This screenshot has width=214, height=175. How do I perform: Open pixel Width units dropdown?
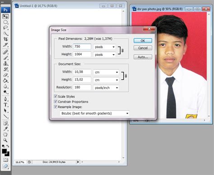coord(104,47)
